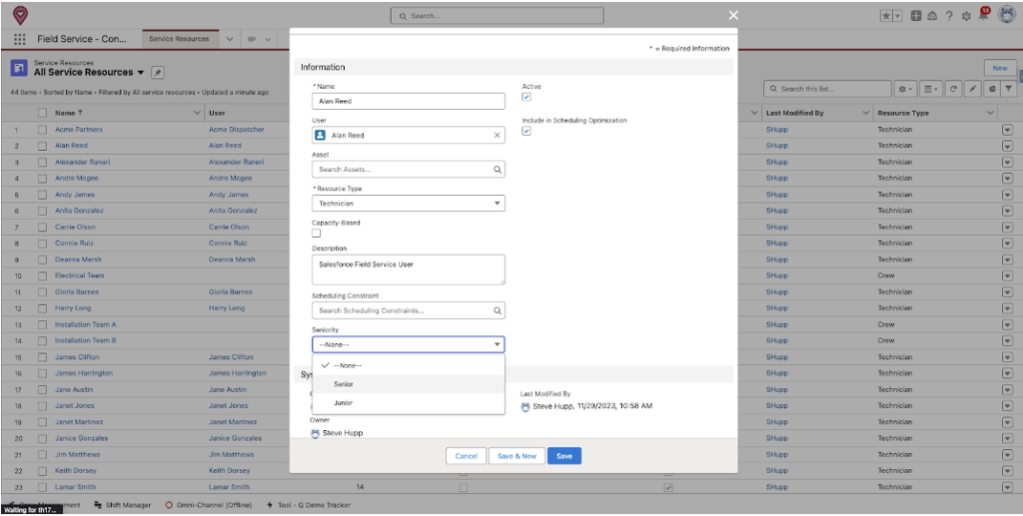Open the favorites list dropdown arrow

[x=898, y=16]
